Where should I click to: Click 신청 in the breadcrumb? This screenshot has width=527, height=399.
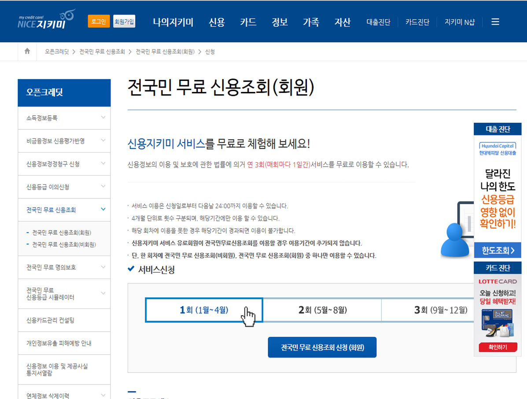click(x=210, y=51)
